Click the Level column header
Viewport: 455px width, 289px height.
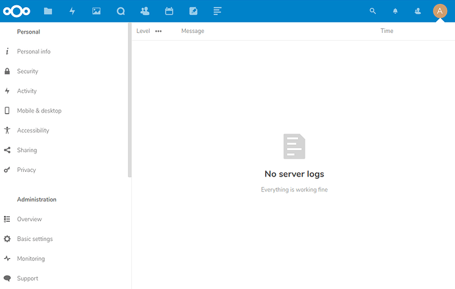pos(143,31)
